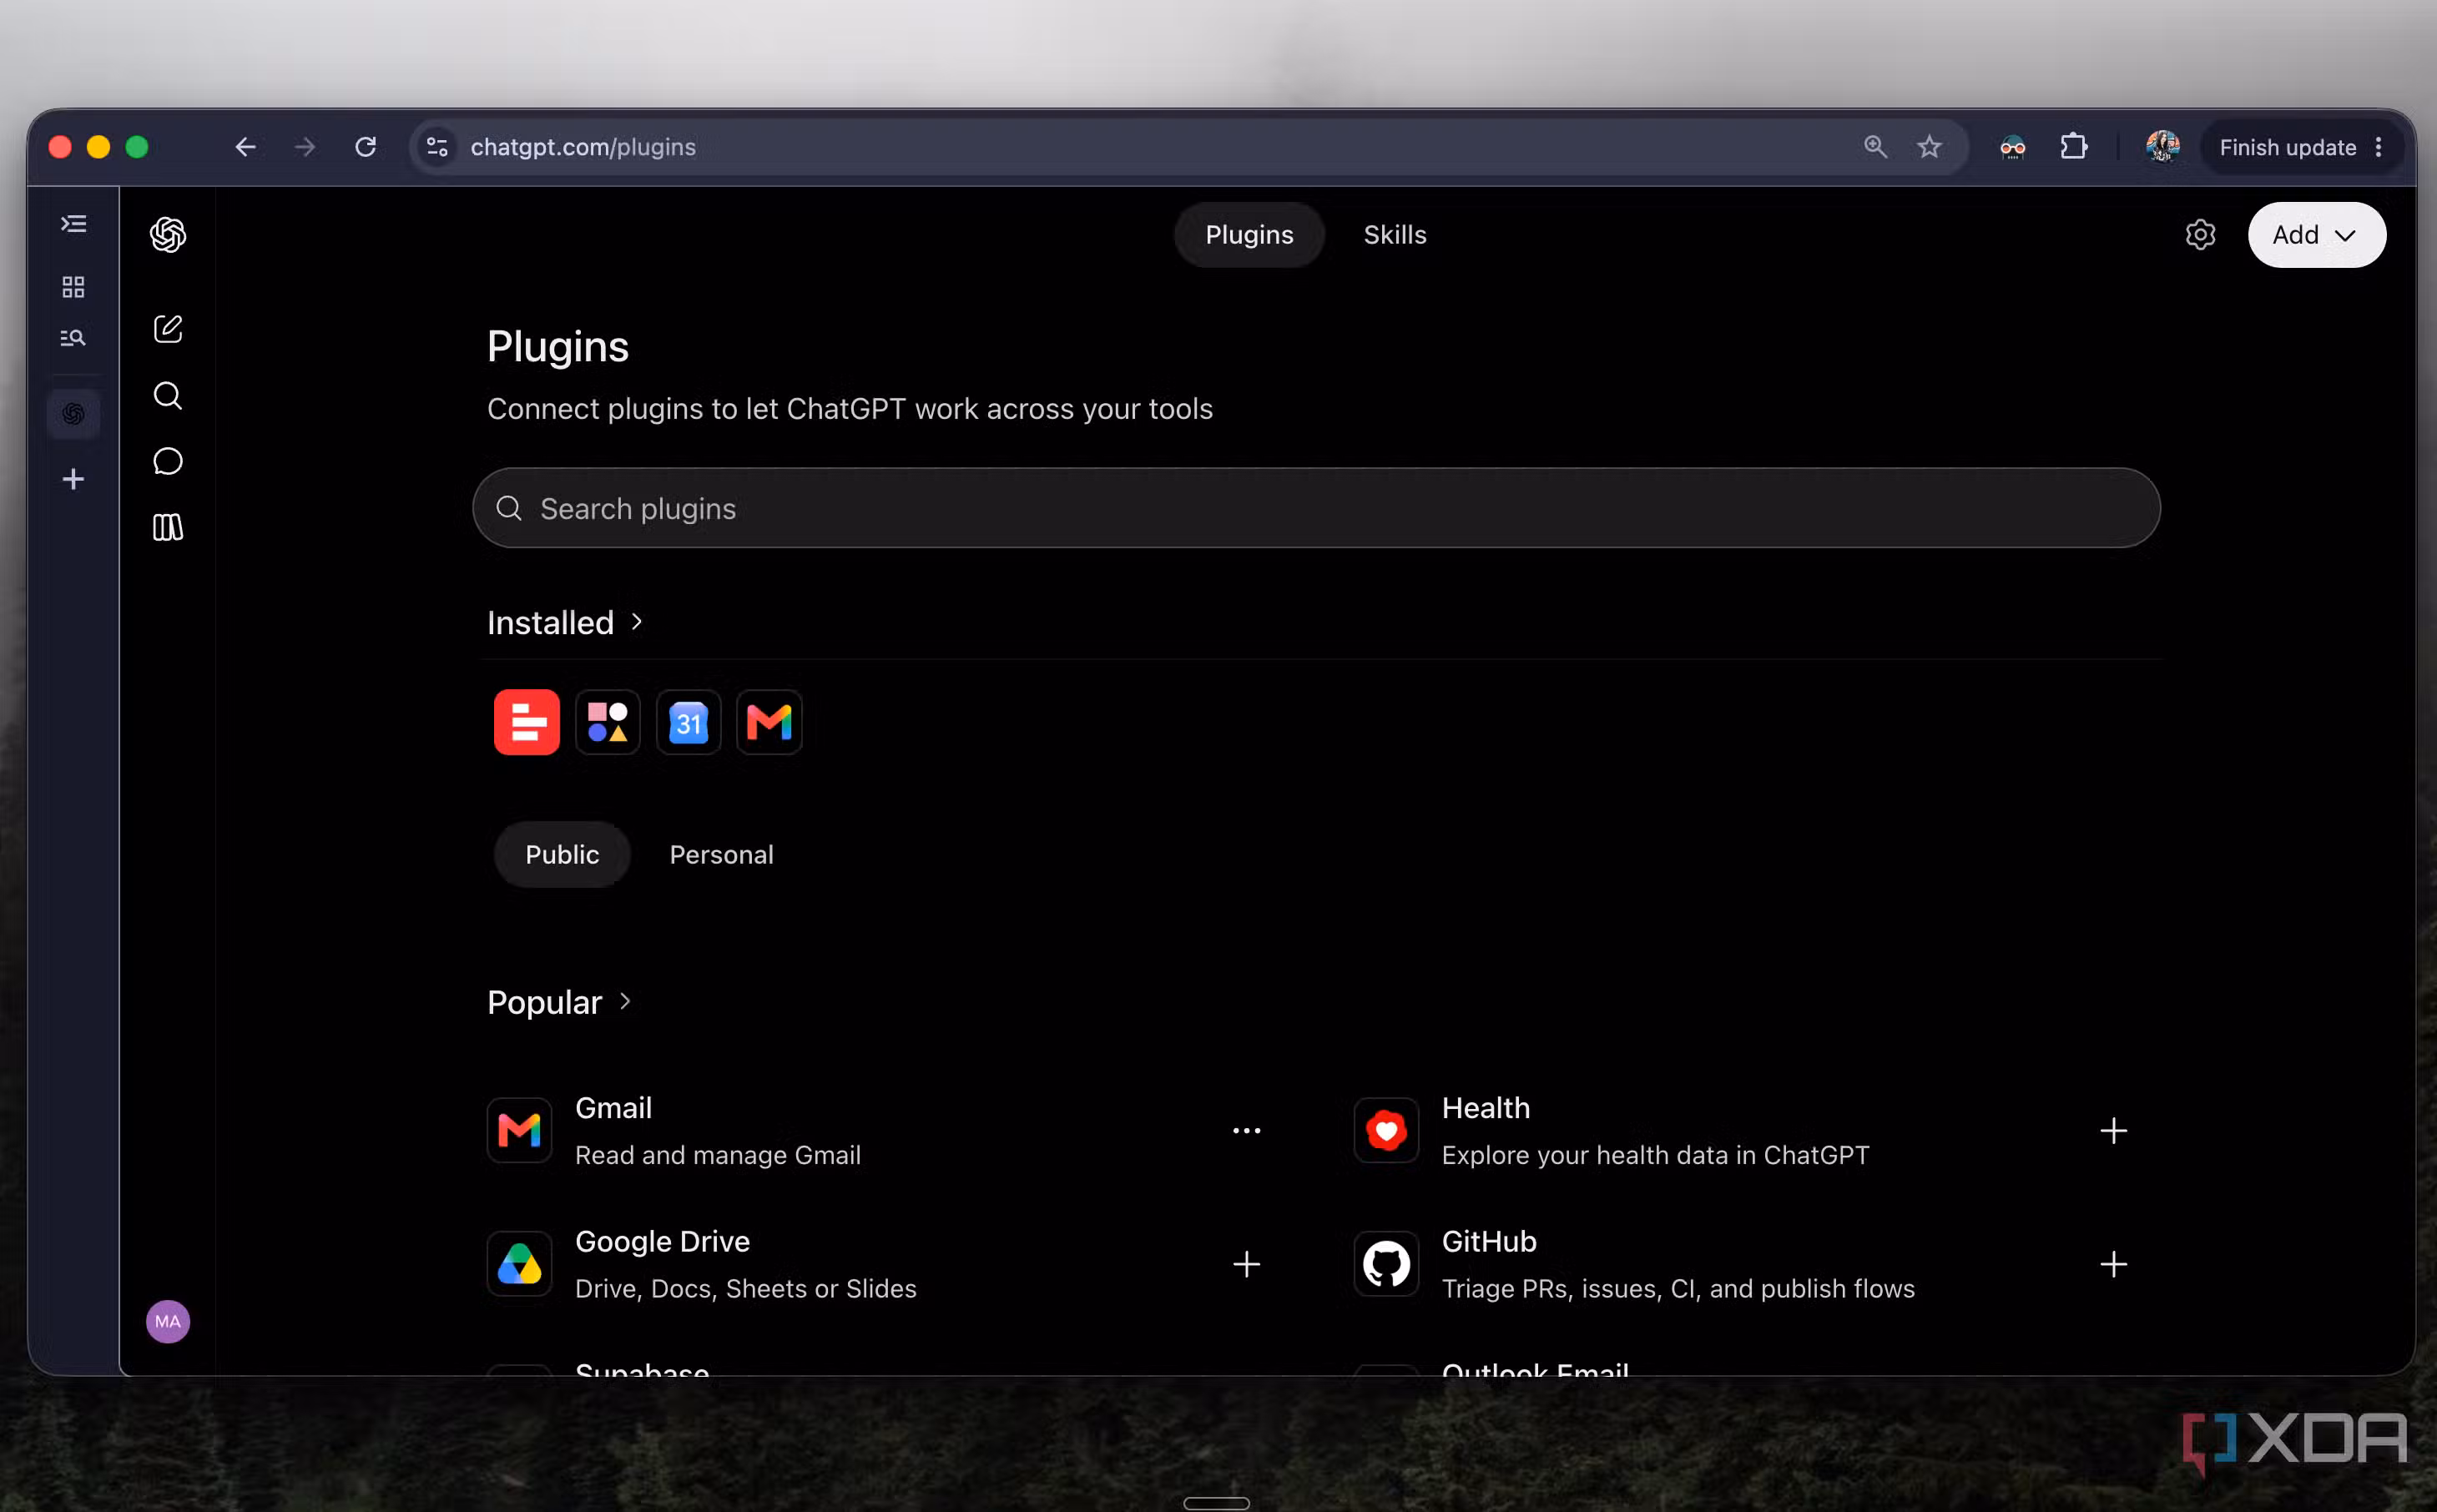Open the grid apps icon in outer sidebar
The image size is (2437, 1512).
pos(73,287)
